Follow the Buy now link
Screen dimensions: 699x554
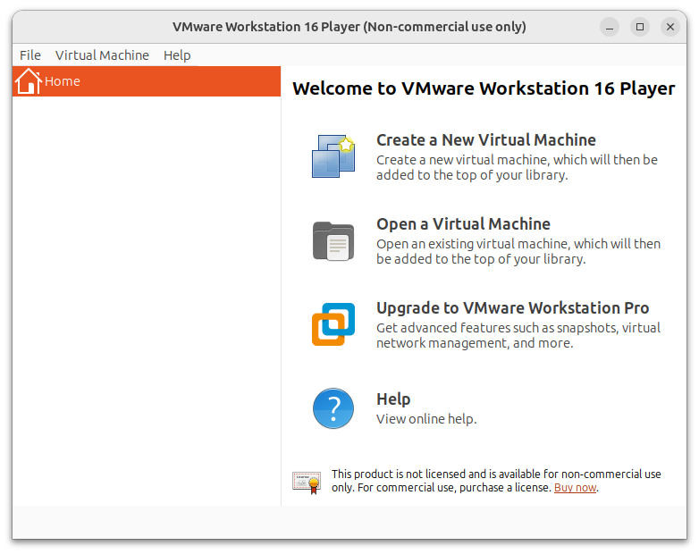(x=575, y=488)
